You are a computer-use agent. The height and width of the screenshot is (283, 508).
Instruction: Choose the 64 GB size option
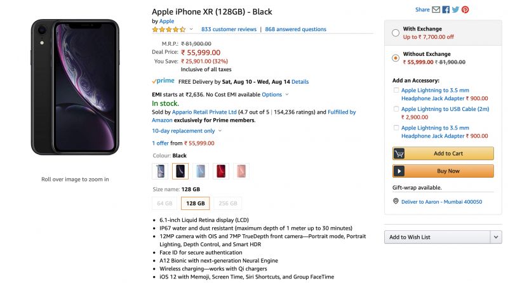pyautogui.click(x=164, y=203)
